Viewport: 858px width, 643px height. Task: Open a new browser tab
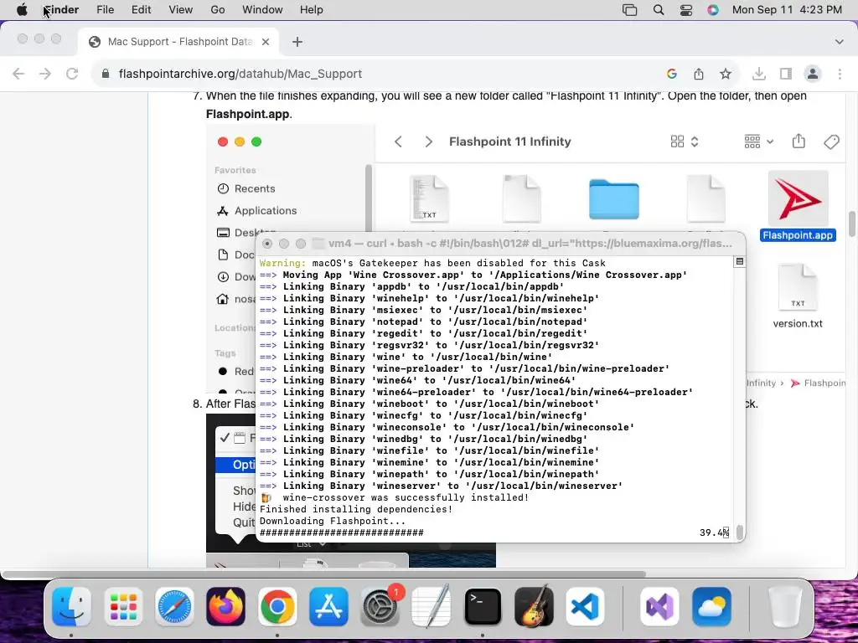[x=297, y=42]
